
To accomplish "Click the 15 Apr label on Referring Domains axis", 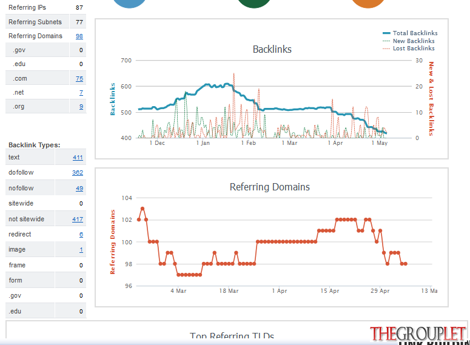I will [330, 291].
